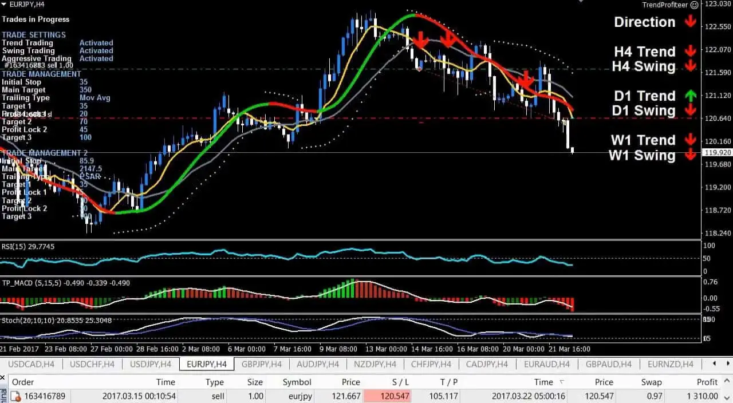Click the green D1 Trend up arrow
Screen dimensions: 733x403
tap(691, 95)
